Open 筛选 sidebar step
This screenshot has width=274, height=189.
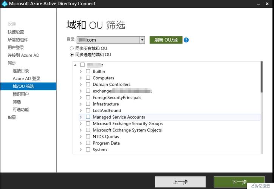[17, 102]
